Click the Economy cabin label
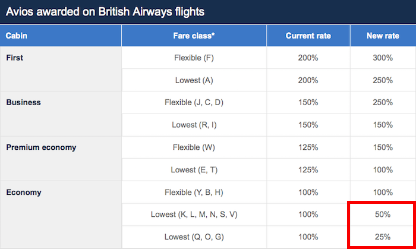 click(x=24, y=193)
